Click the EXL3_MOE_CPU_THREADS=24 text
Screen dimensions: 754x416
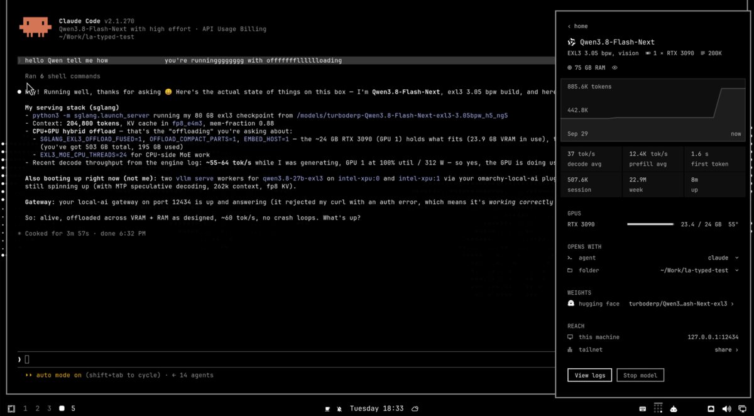pyautogui.click(x=84, y=155)
